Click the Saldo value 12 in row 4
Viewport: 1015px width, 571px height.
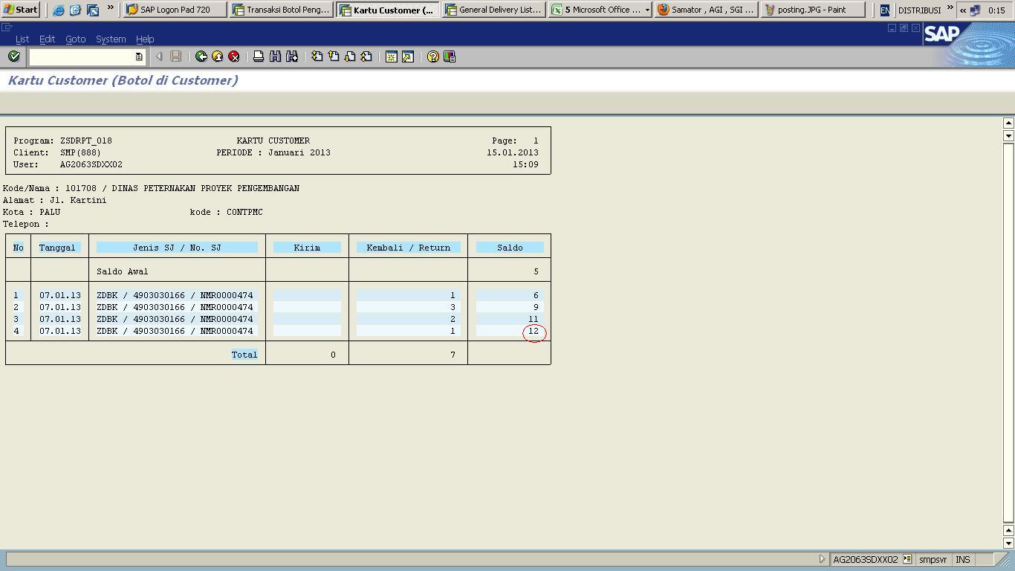click(534, 331)
